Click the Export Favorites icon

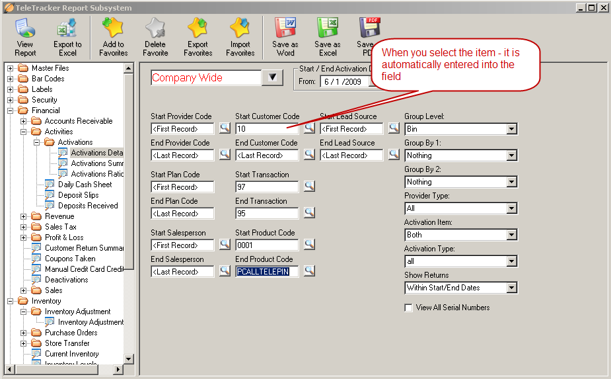tap(198, 29)
